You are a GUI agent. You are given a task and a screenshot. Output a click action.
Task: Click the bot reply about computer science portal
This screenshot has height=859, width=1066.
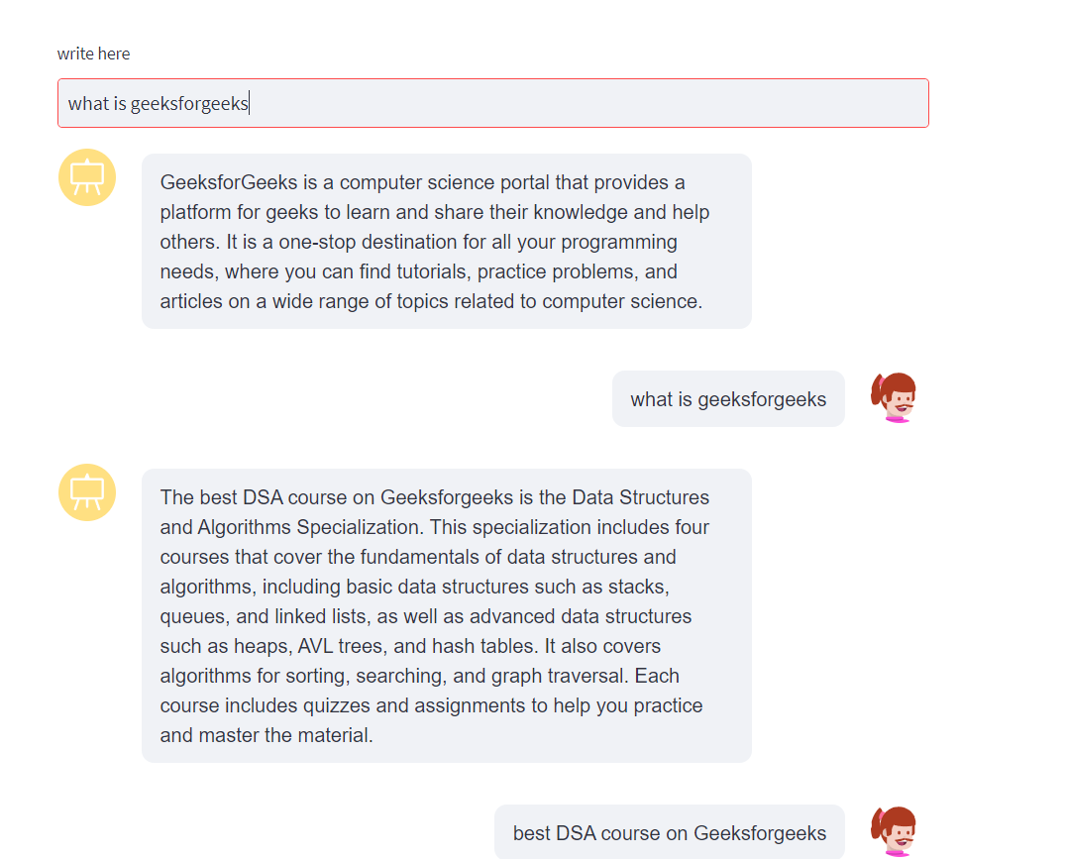pyautogui.click(x=446, y=241)
